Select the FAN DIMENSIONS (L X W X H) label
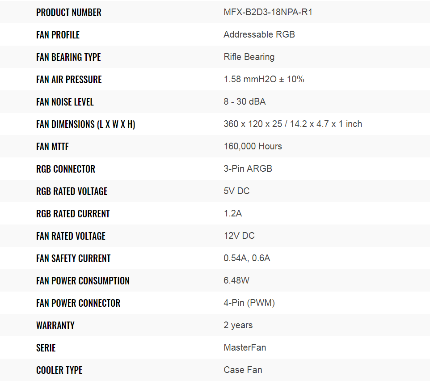This screenshot has width=430, height=381. (x=85, y=124)
